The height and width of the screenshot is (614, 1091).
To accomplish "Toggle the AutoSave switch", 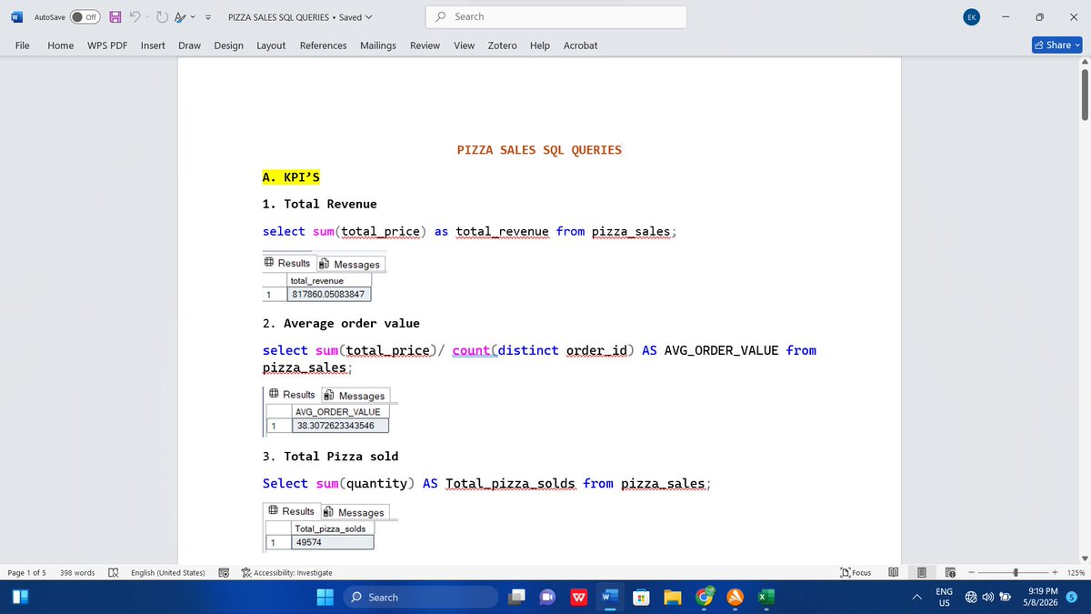I will [85, 16].
